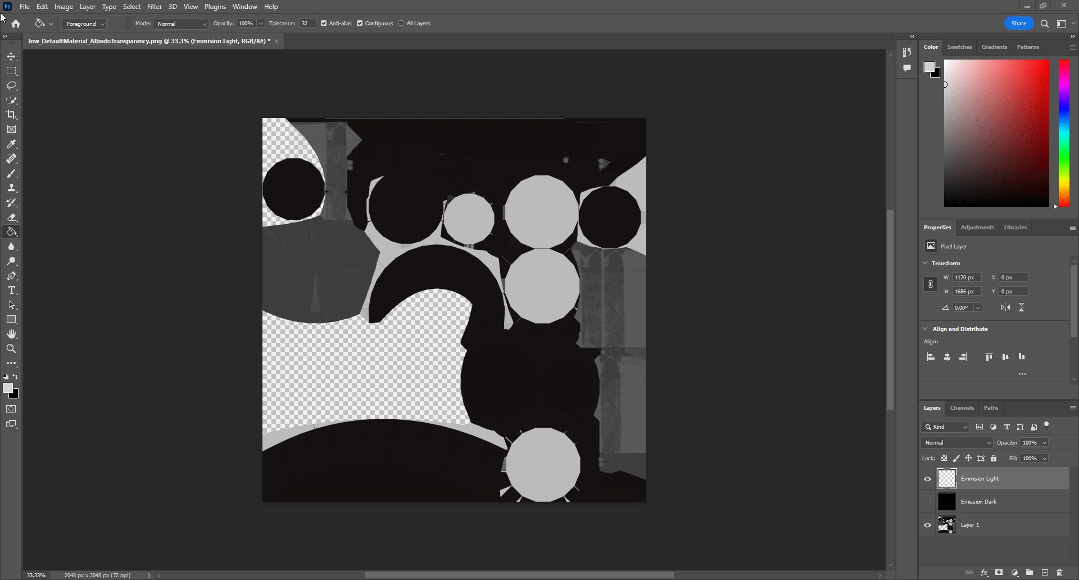Pick the Eyedropper tool
Viewport: 1079px width, 580px height.
point(11,144)
